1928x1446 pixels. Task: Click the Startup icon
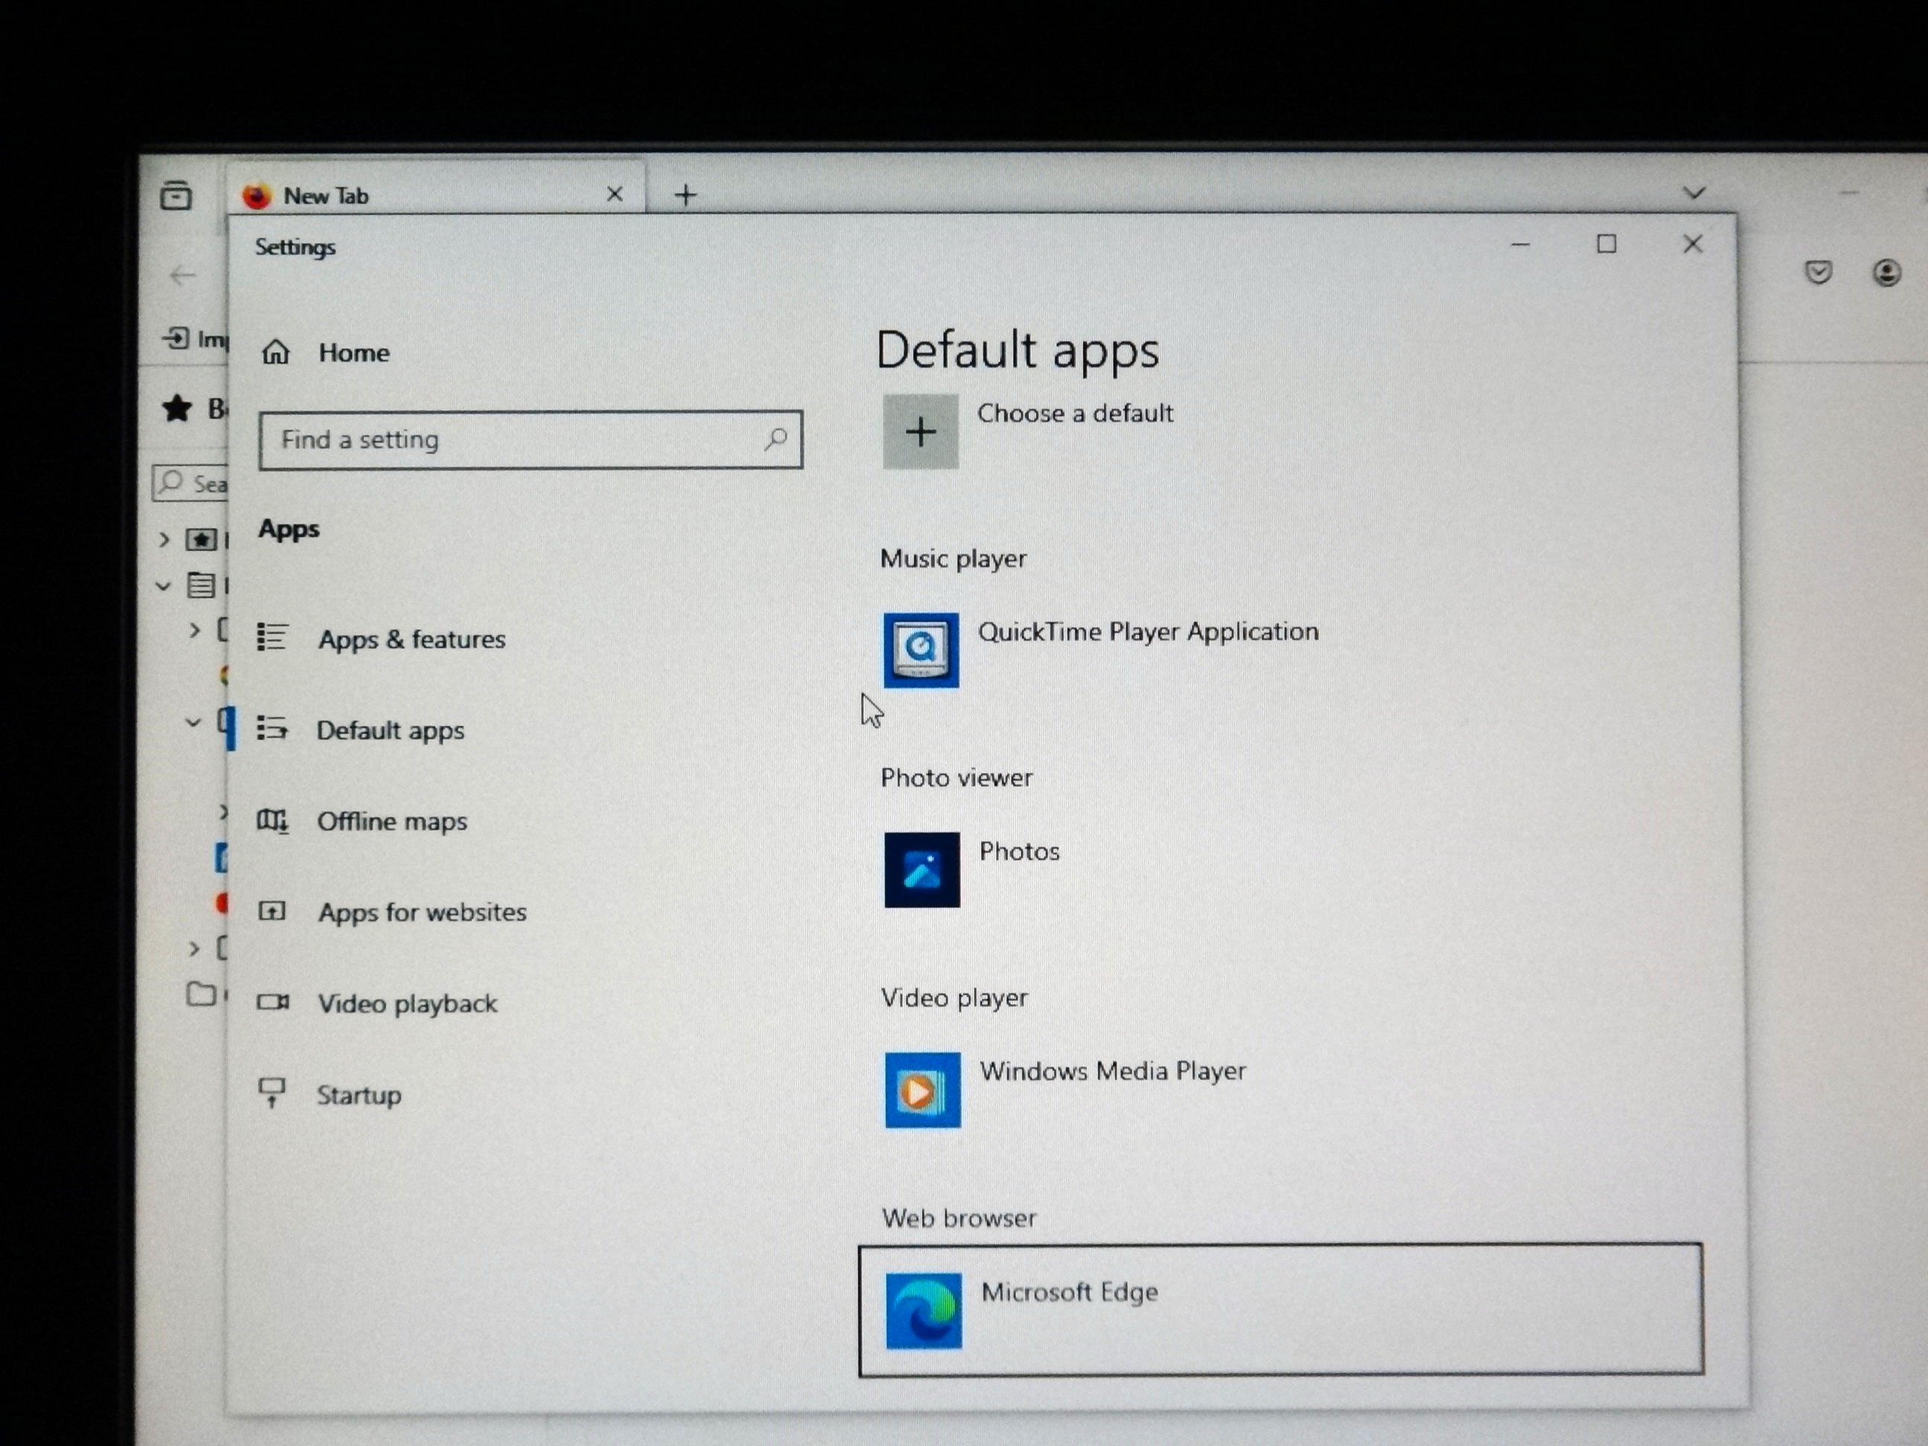pyautogui.click(x=272, y=1093)
